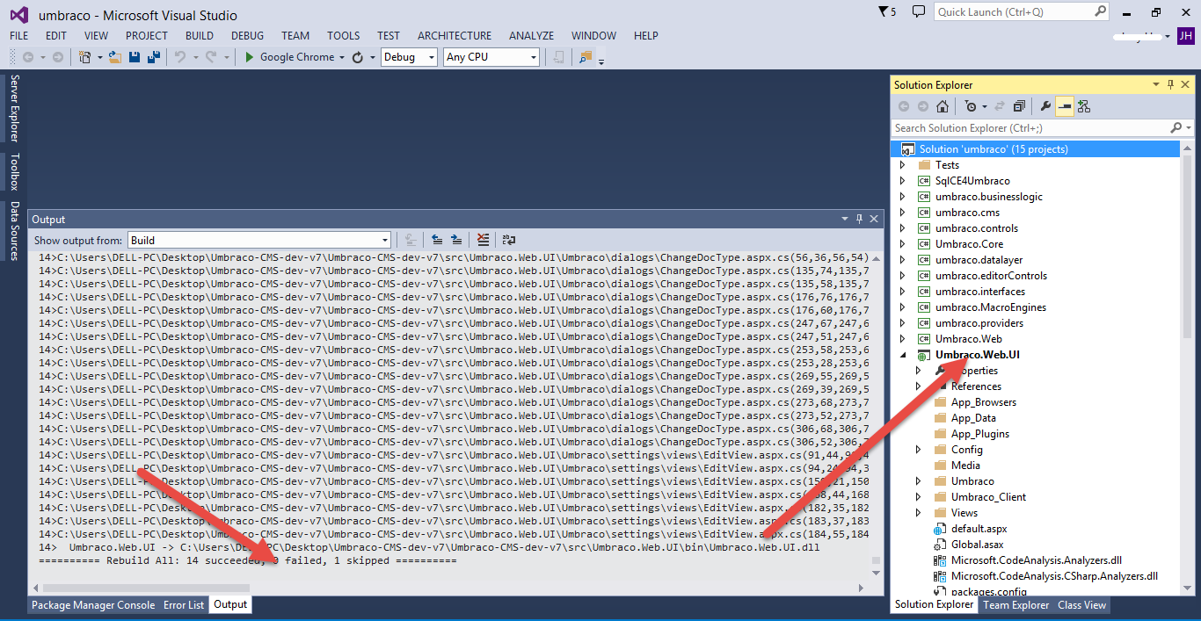Screen dimensions: 1201x621
Task: Open the BUILD menu
Action: [x=200, y=36]
